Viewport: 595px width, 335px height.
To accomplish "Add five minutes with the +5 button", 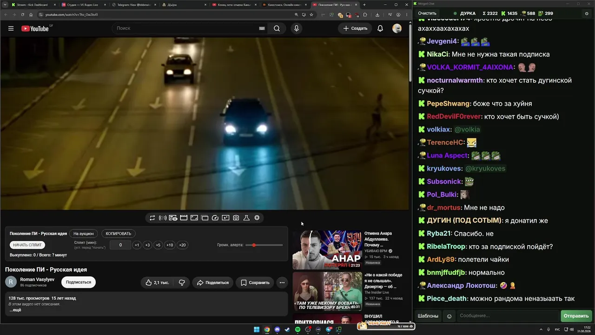I will 158,245.
